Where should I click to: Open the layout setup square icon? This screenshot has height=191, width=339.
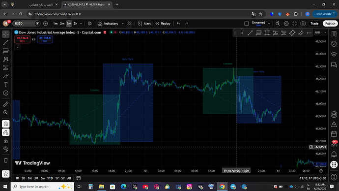(247, 24)
